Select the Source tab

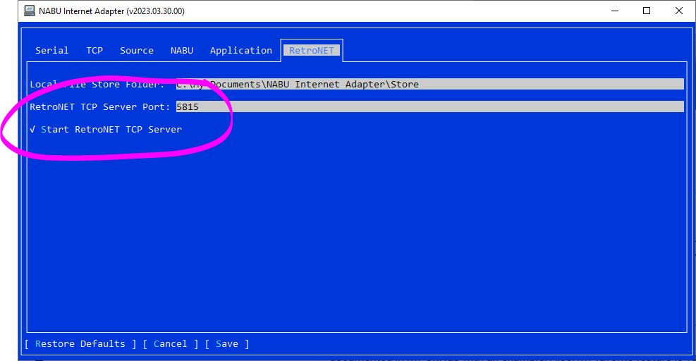tap(137, 51)
